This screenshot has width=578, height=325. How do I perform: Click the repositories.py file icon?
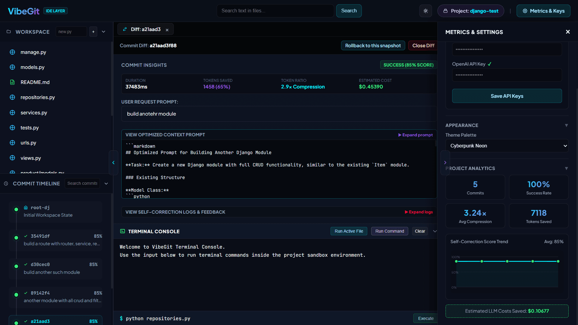(x=12, y=97)
